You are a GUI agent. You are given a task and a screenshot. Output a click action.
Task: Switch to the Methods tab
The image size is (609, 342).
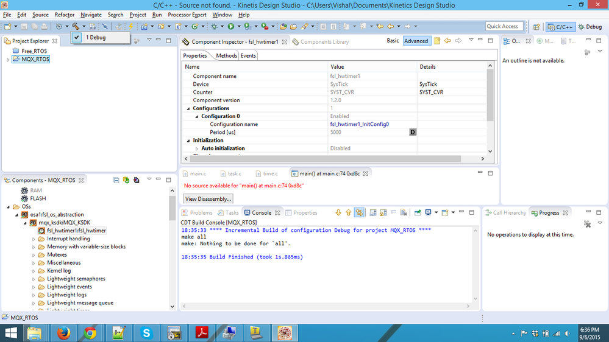point(226,55)
